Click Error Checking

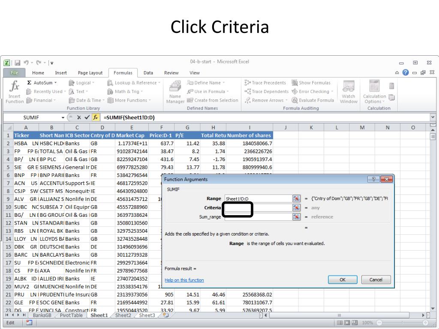(x=313, y=92)
